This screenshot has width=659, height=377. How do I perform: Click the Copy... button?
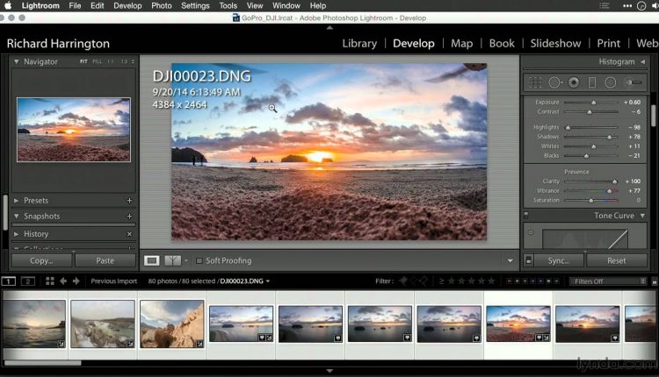pos(41,260)
